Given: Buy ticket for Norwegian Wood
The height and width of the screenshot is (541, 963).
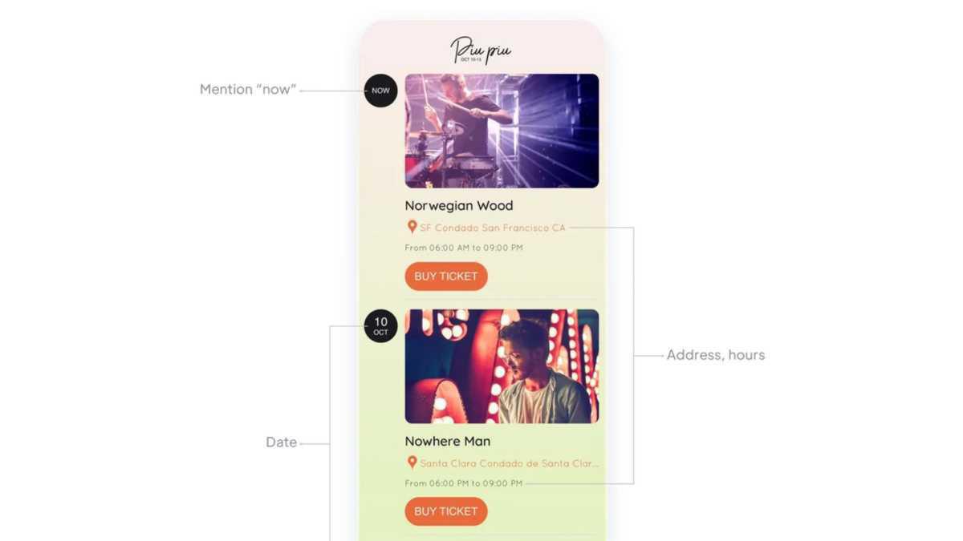Looking at the screenshot, I should click(x=446, y=276).
